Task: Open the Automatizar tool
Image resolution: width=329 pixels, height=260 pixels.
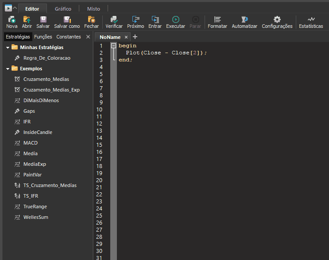Action: 244,22
